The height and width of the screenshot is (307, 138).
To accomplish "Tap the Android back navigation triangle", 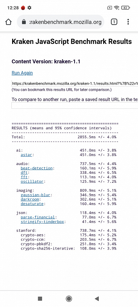I will (x=97, y=298).
